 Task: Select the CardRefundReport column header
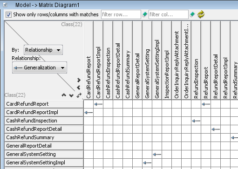[88, 61]
